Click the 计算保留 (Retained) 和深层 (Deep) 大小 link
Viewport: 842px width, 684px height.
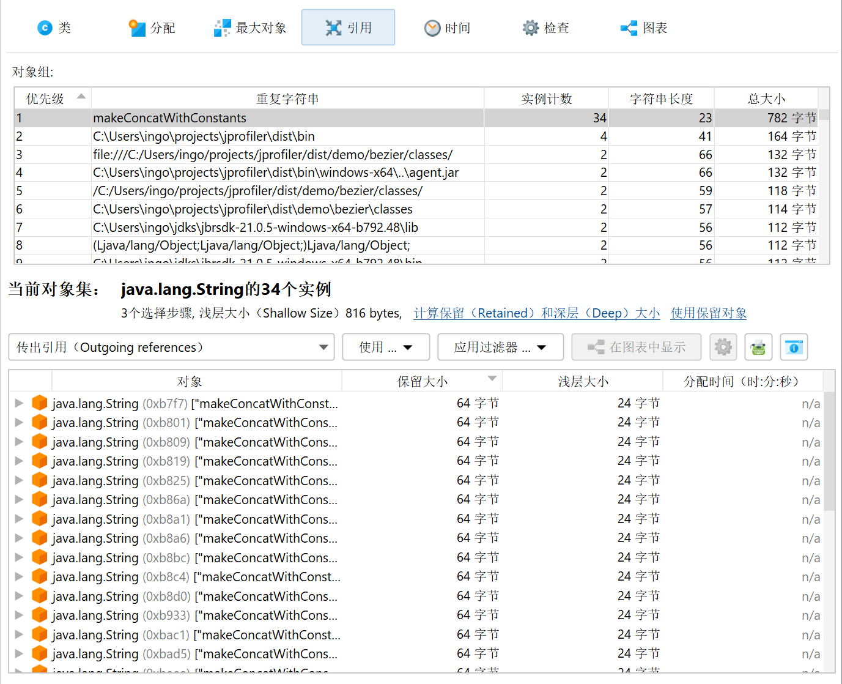point(536,313)
